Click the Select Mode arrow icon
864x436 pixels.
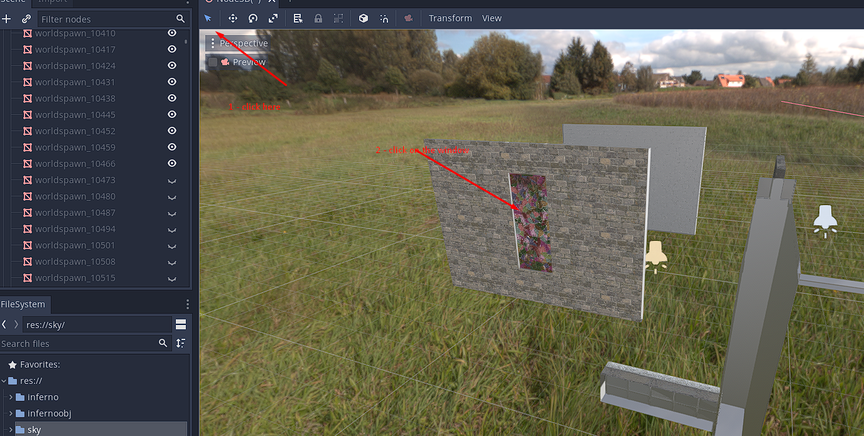click(x=208, y=18)
